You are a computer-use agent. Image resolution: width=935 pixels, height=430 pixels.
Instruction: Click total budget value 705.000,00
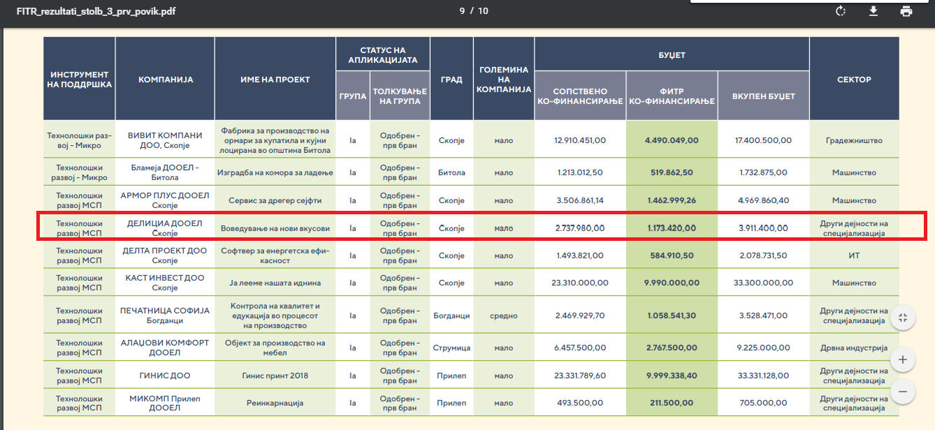tap(764, 403)
